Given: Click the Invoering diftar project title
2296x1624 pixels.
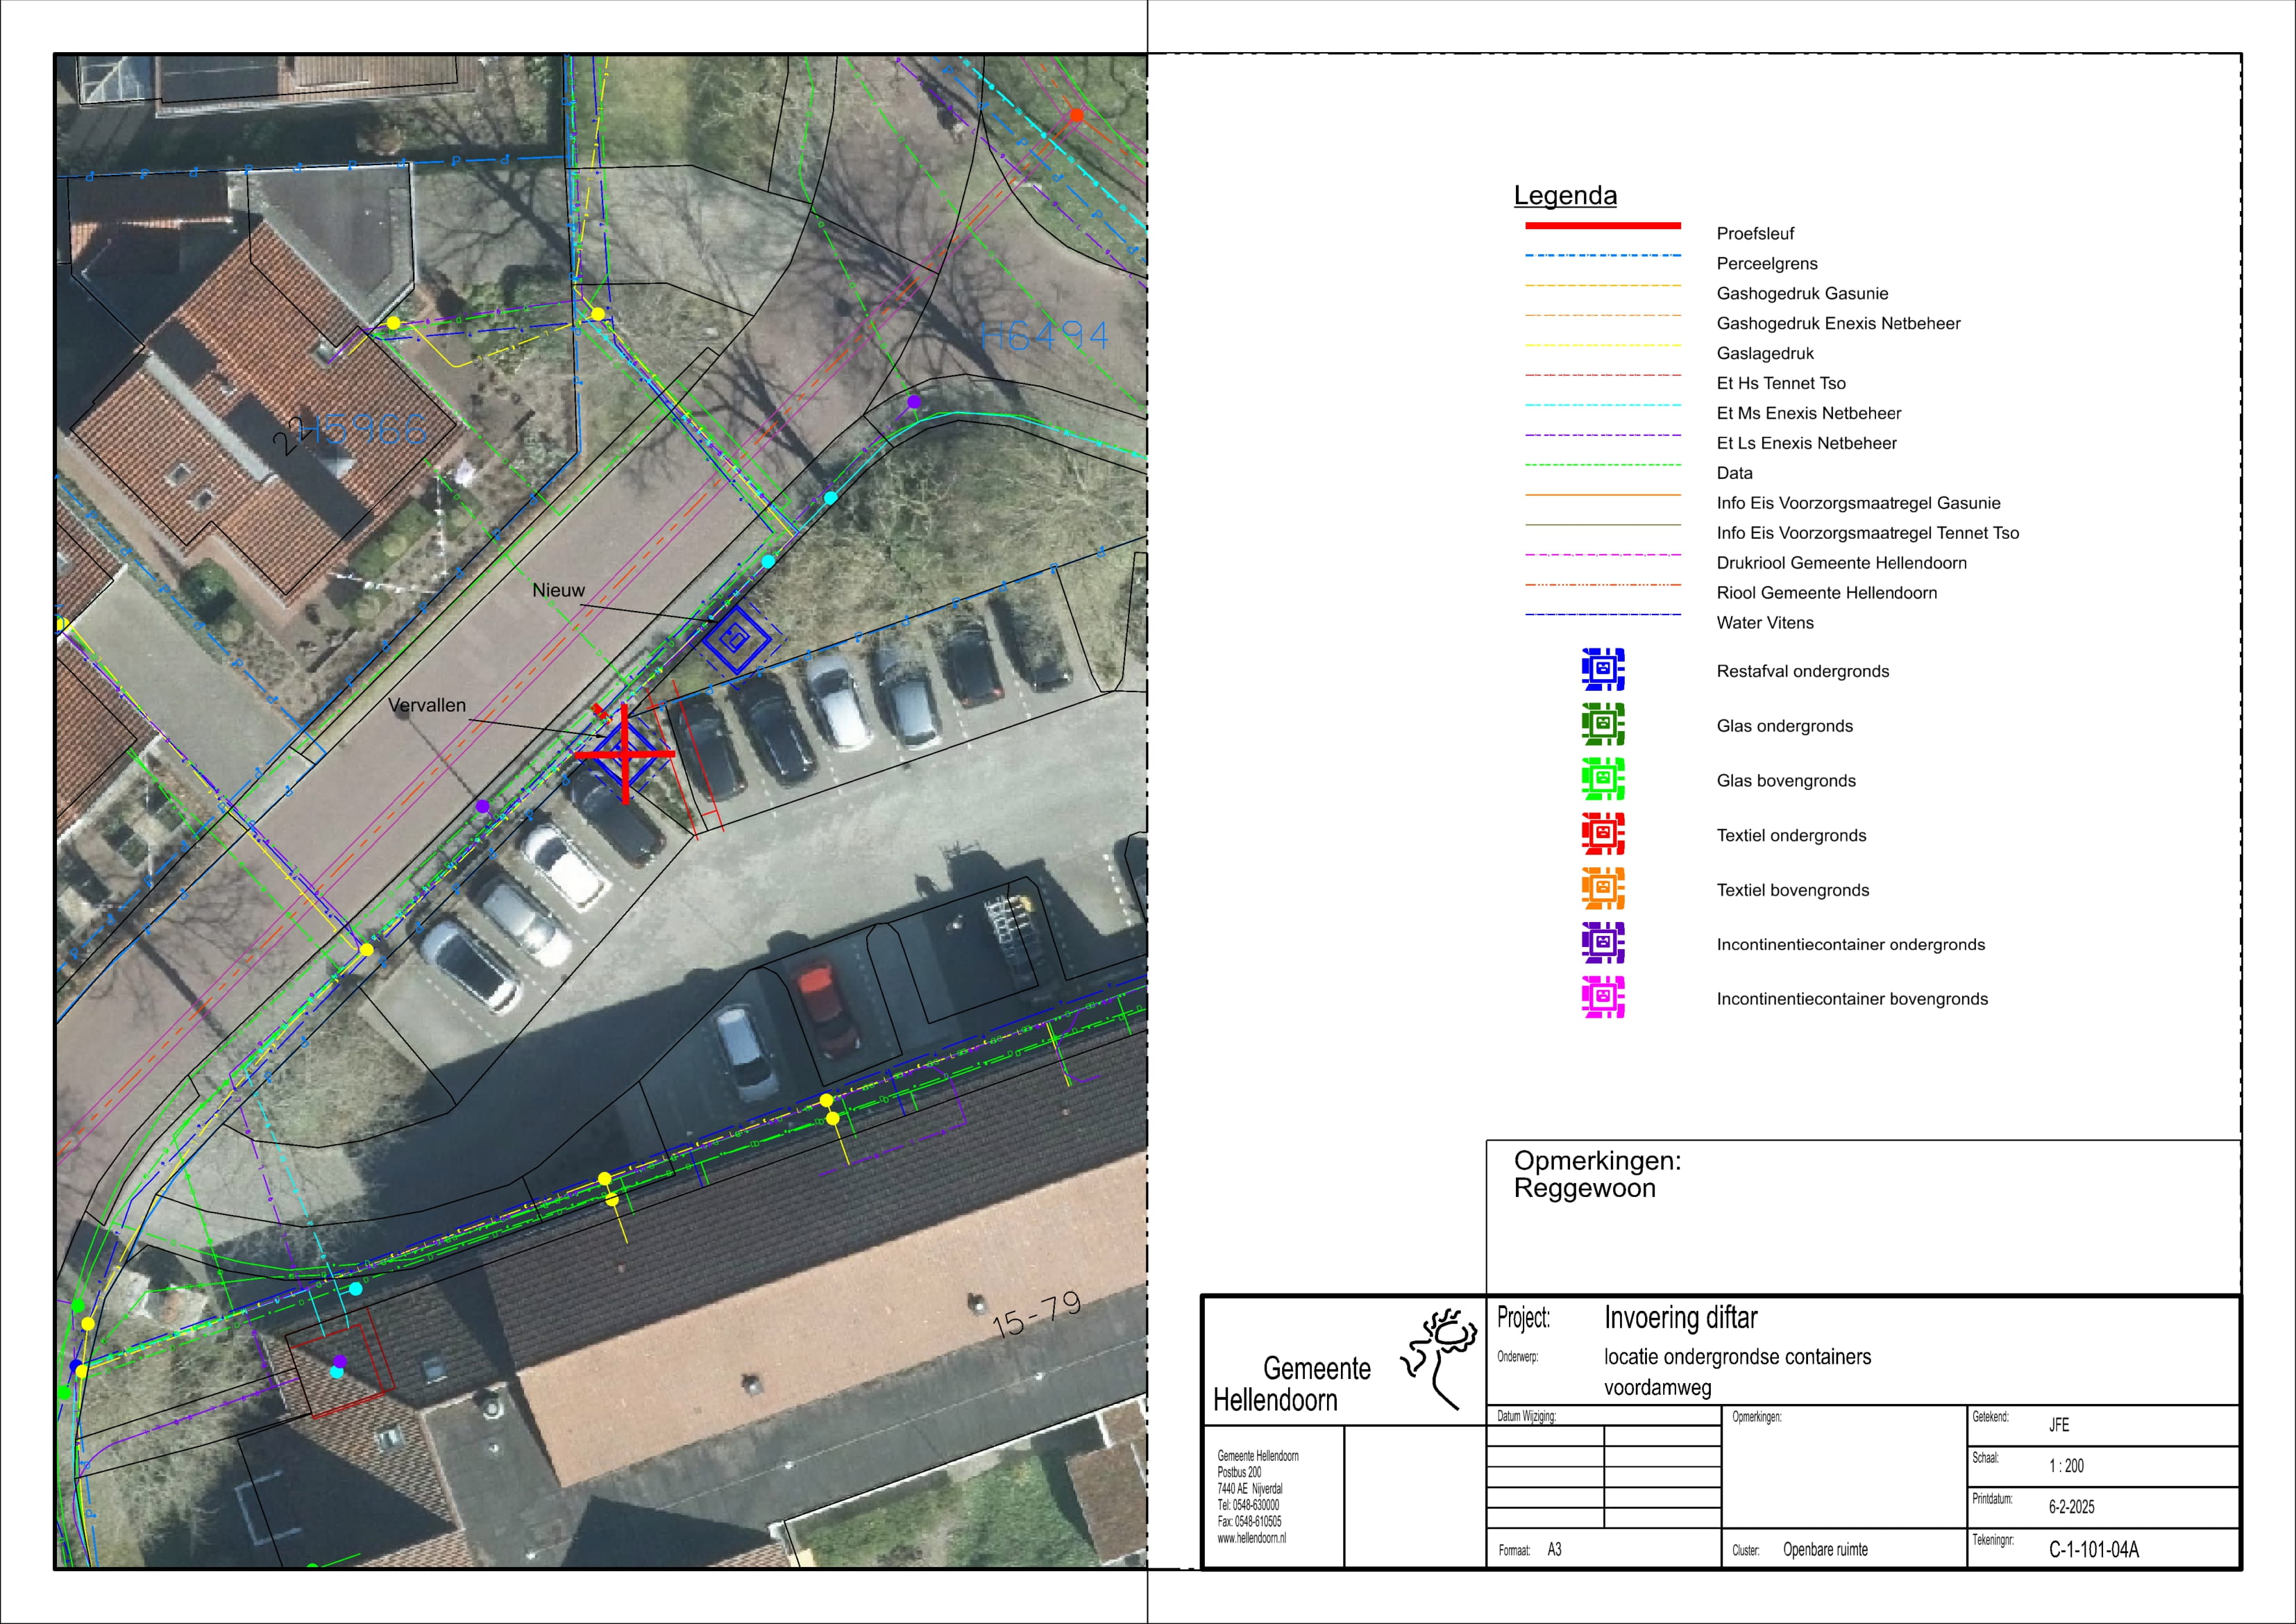Looking at the screenshot, I should coord(1680,1318).
